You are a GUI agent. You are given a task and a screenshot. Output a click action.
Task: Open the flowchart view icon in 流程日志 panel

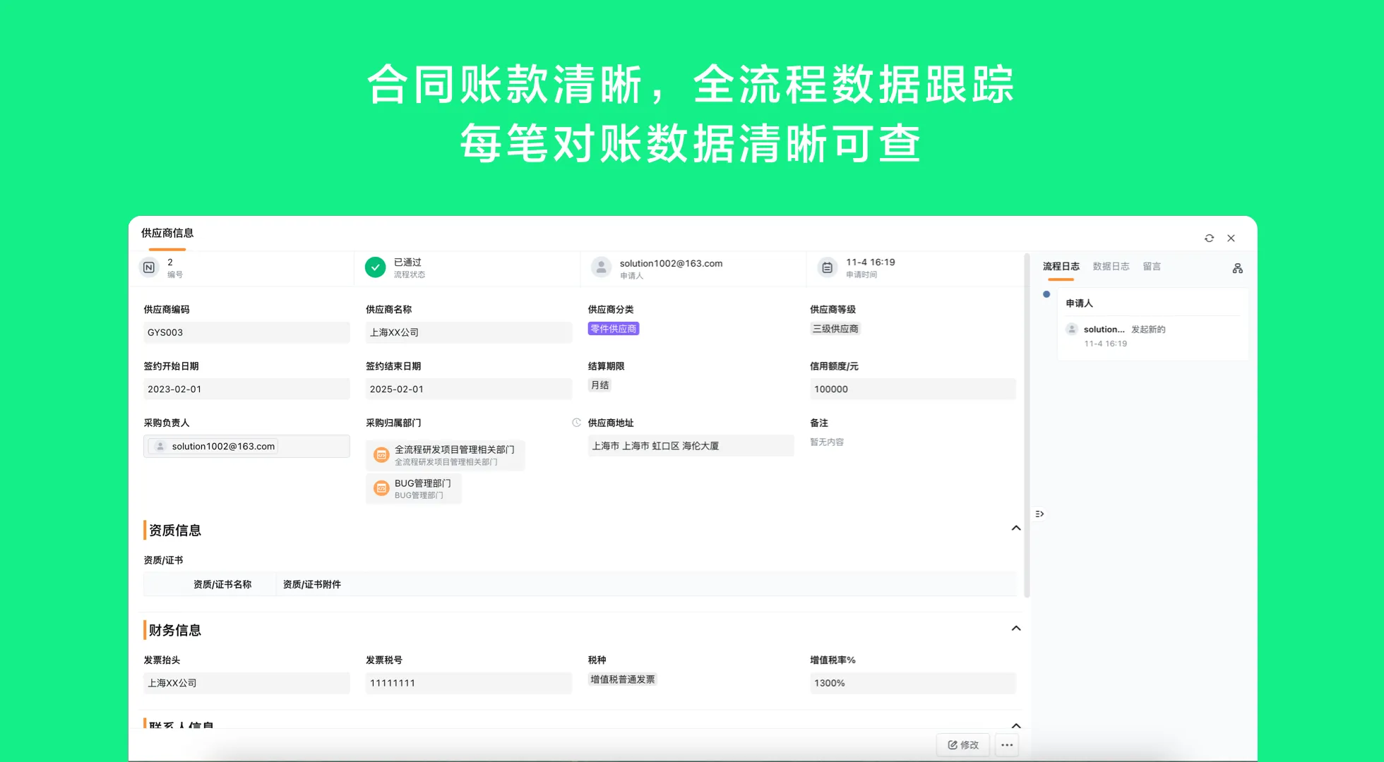click(x=1237, y=267)
